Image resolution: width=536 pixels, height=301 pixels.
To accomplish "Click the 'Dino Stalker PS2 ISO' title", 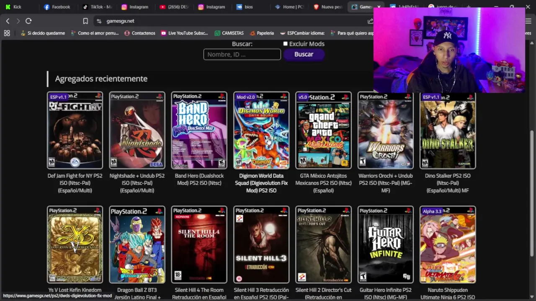I will pos(448,183).
